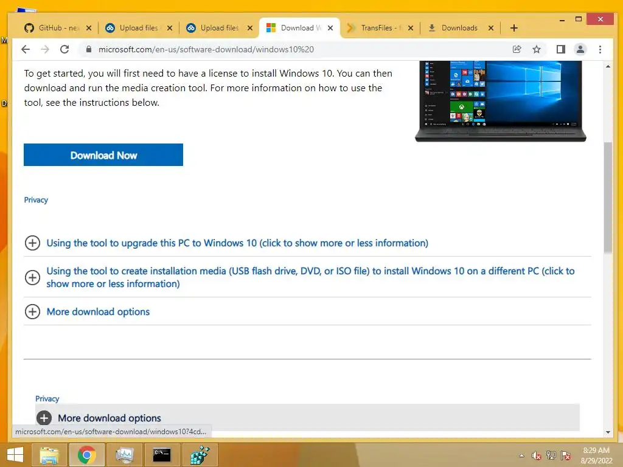
Task: Open the Command Prompt taskbar icon
Action: pos(162,455)
